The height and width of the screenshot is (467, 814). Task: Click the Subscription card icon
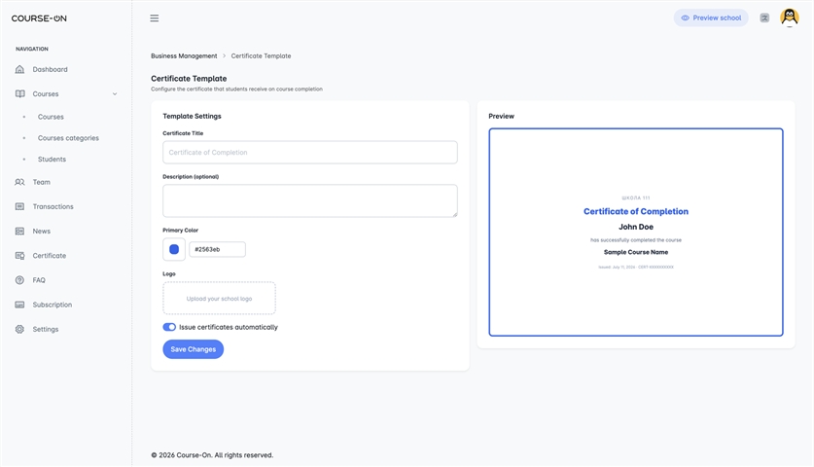pos(19,305)
